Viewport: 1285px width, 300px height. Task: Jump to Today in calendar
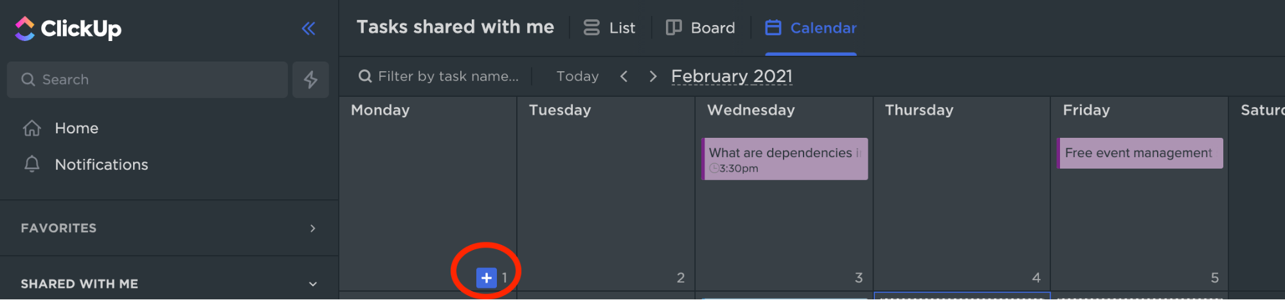coord(577,76)
